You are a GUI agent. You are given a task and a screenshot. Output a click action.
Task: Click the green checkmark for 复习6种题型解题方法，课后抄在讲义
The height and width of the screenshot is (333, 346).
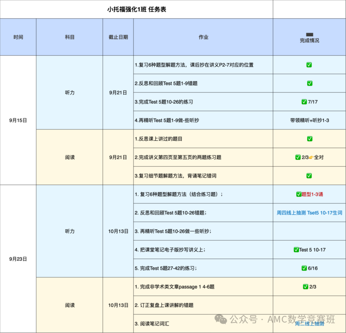(309, 65)
